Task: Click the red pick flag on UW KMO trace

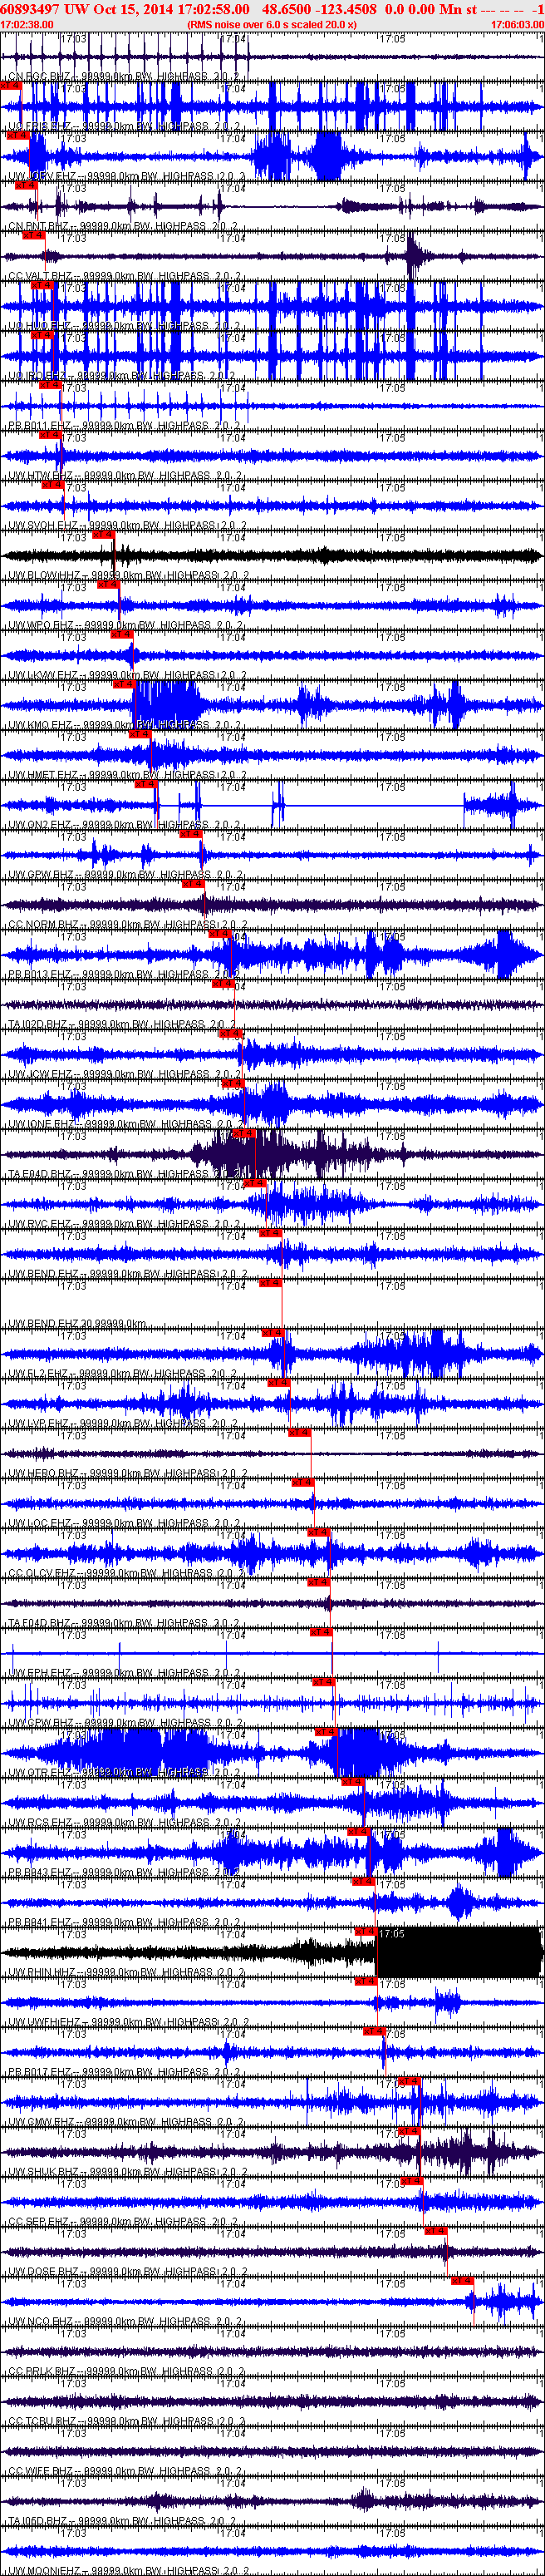Action: (123, 685)
